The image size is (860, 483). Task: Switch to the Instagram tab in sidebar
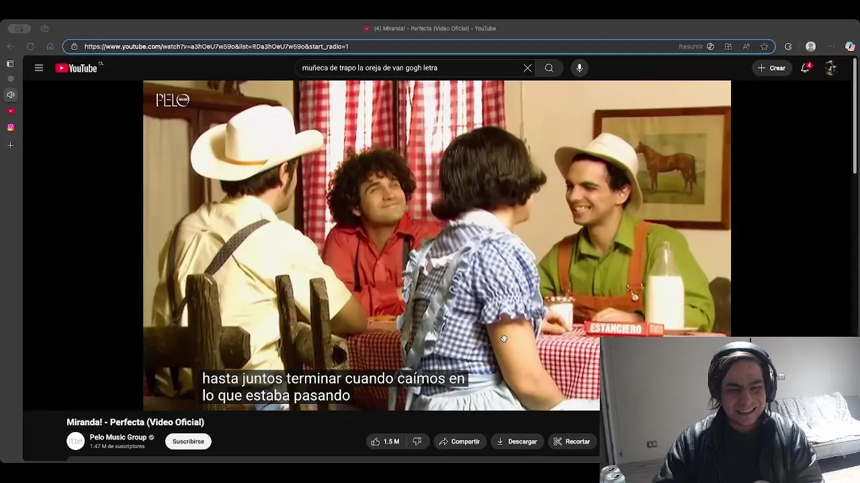point(10,127)
